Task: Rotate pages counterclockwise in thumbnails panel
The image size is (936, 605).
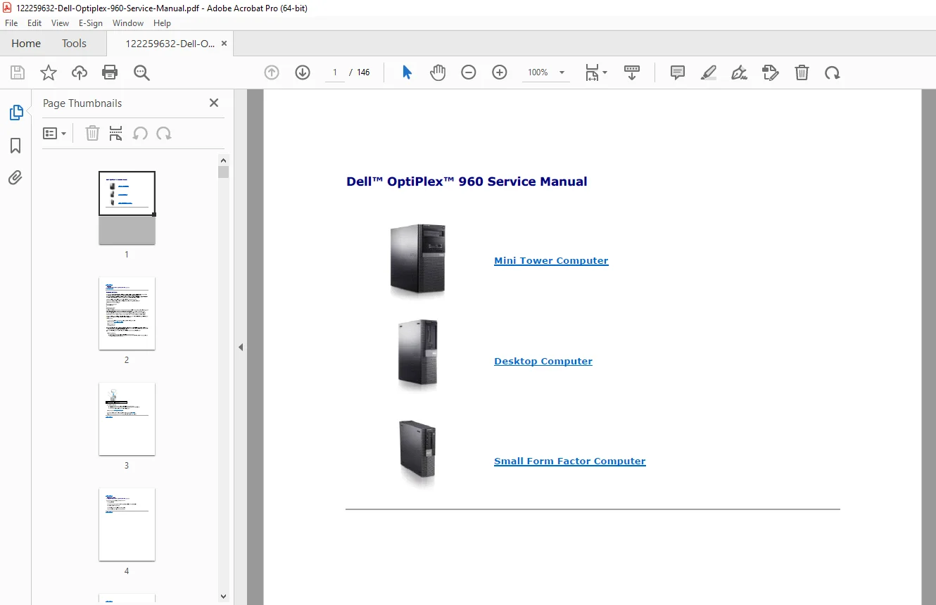Action: click(x=140, y=134)
